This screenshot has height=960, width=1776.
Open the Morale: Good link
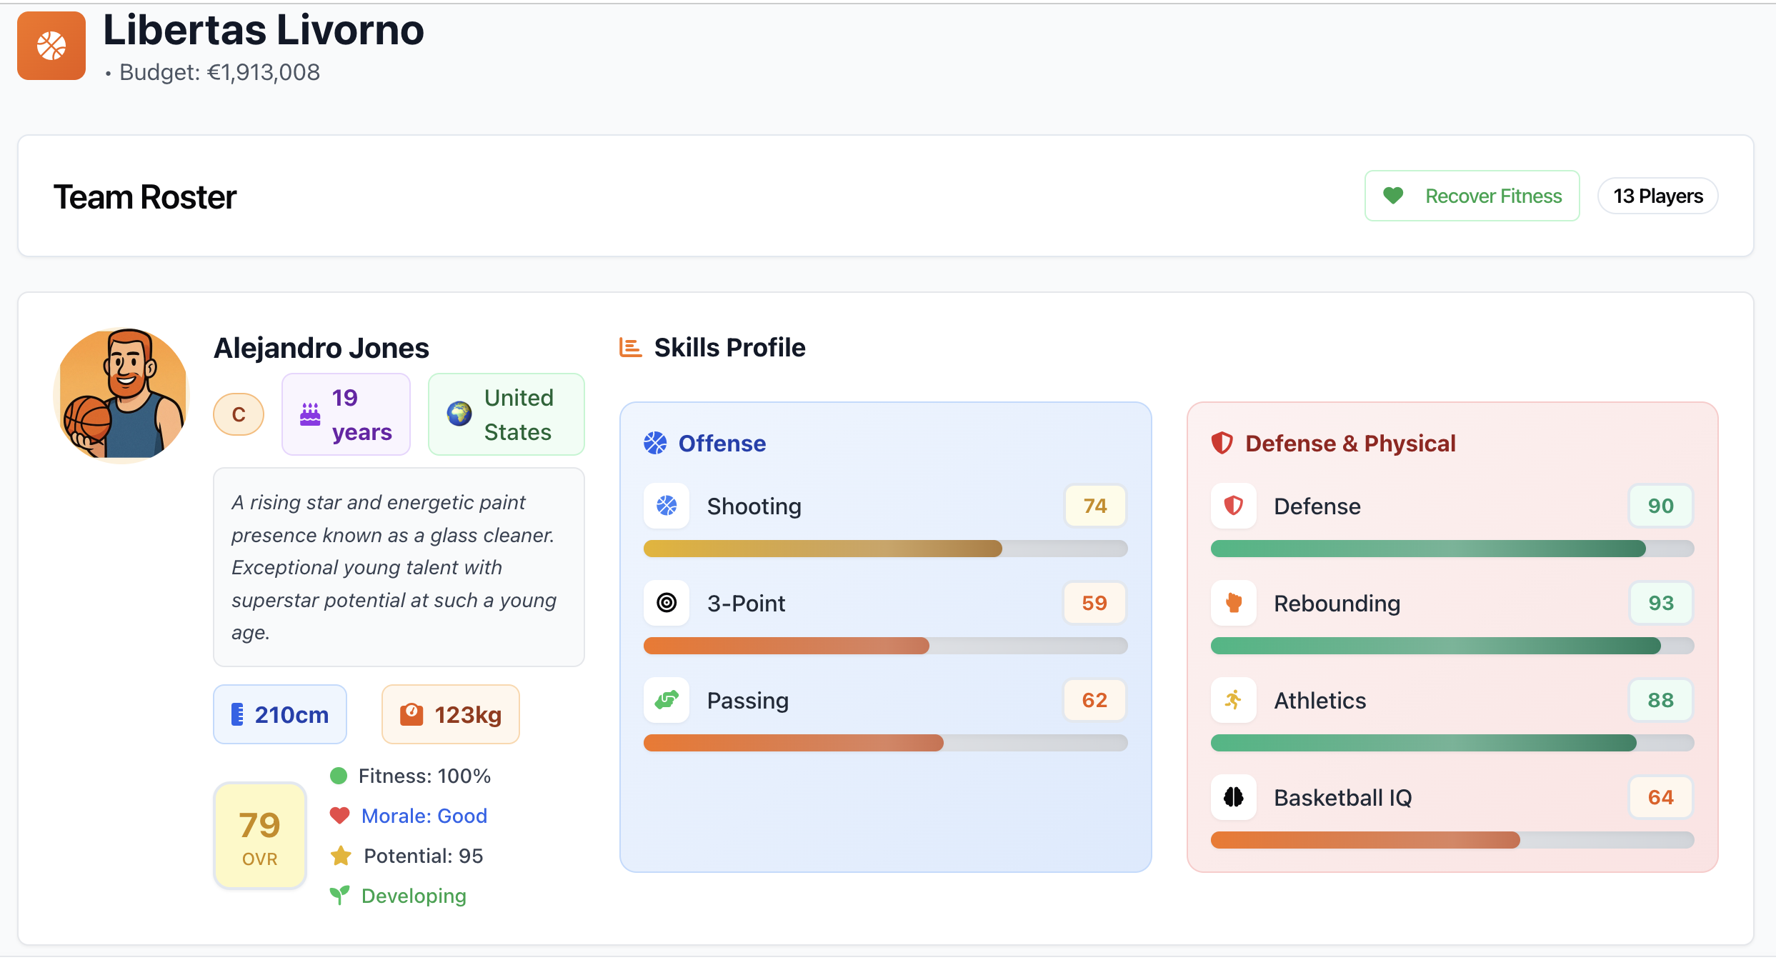[424, 816]
